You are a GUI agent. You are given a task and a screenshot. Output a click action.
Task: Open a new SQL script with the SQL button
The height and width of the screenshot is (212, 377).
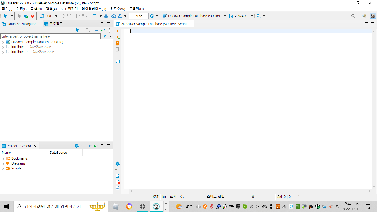pyautogui.click(x=46, y=16)
